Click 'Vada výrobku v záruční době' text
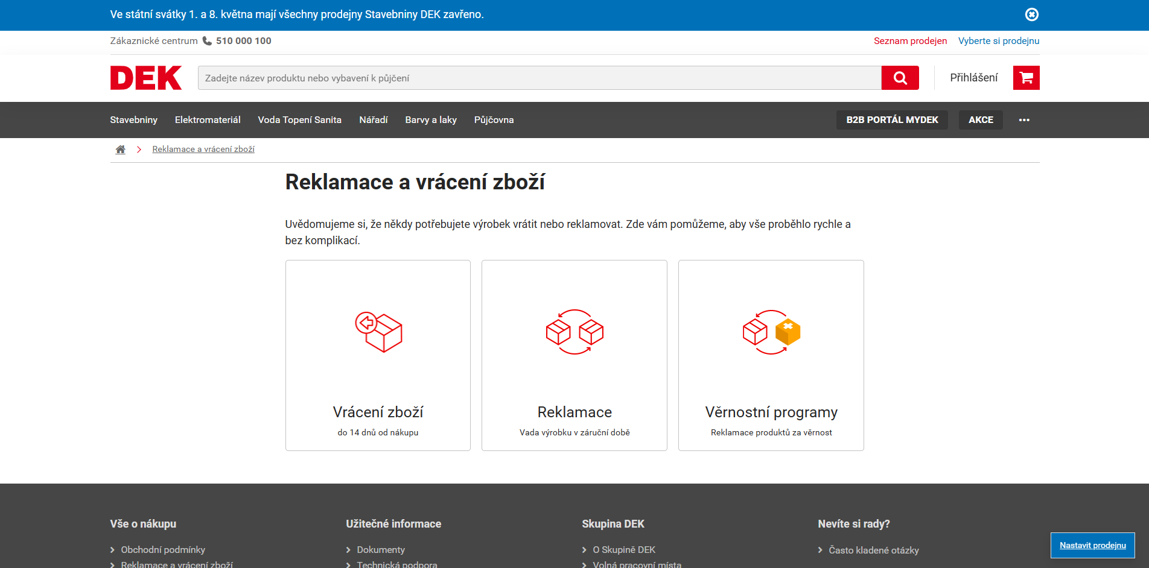Viewport: 1149px width, 568px height. tap(574, 432)
